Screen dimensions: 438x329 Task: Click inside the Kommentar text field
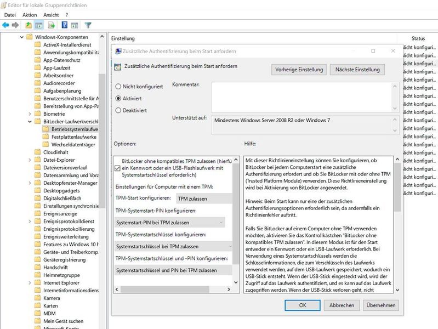[x=302, y=97]
